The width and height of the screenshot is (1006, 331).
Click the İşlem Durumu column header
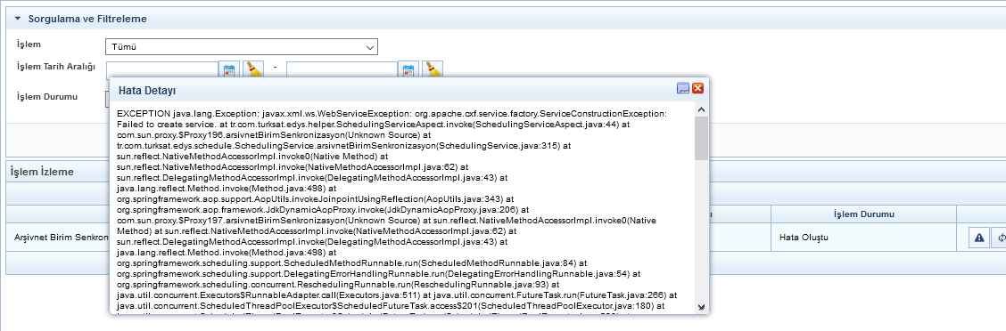(x=863, y=214)
